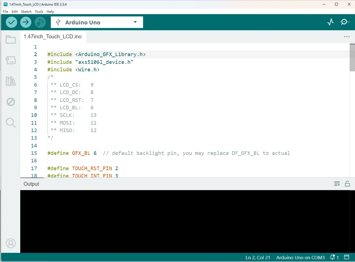Open the Serial Plotter
Screen dimensions: 355x262
click(x=330, y=22)
